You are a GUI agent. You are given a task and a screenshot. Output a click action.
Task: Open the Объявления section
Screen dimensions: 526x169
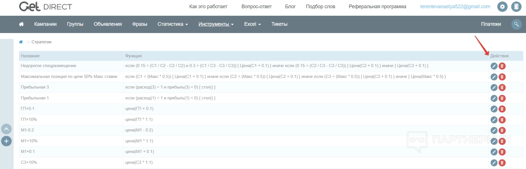click(x=108, y=24)
